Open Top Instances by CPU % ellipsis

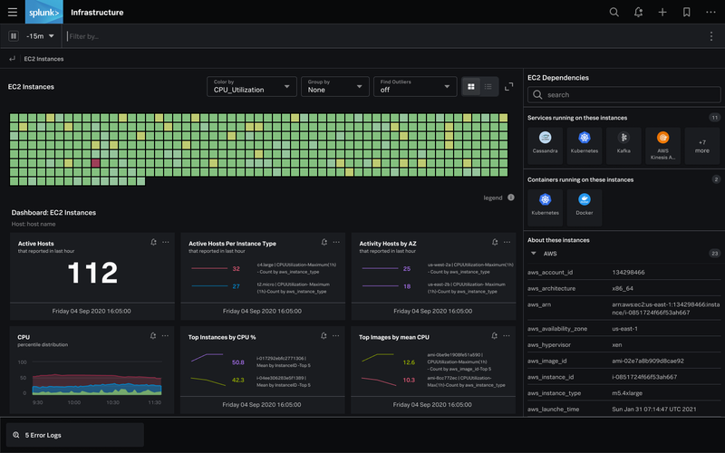[335, 335]
